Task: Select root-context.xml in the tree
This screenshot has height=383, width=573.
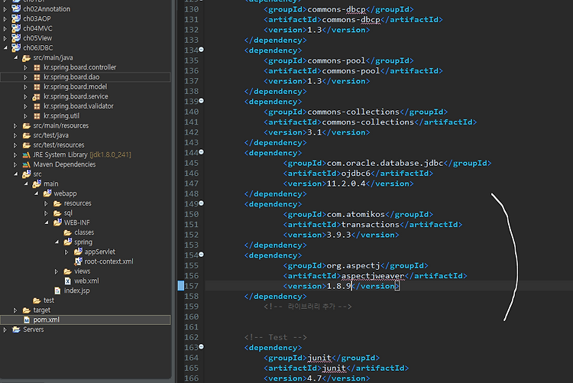Action: 109,261
